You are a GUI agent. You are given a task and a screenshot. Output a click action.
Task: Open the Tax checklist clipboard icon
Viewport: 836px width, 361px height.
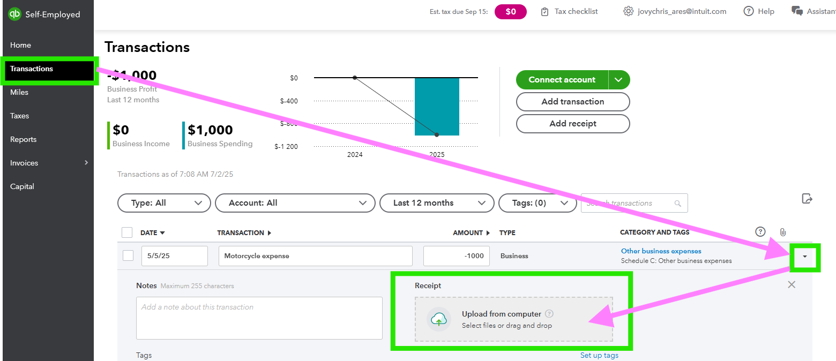click(545, 12)
